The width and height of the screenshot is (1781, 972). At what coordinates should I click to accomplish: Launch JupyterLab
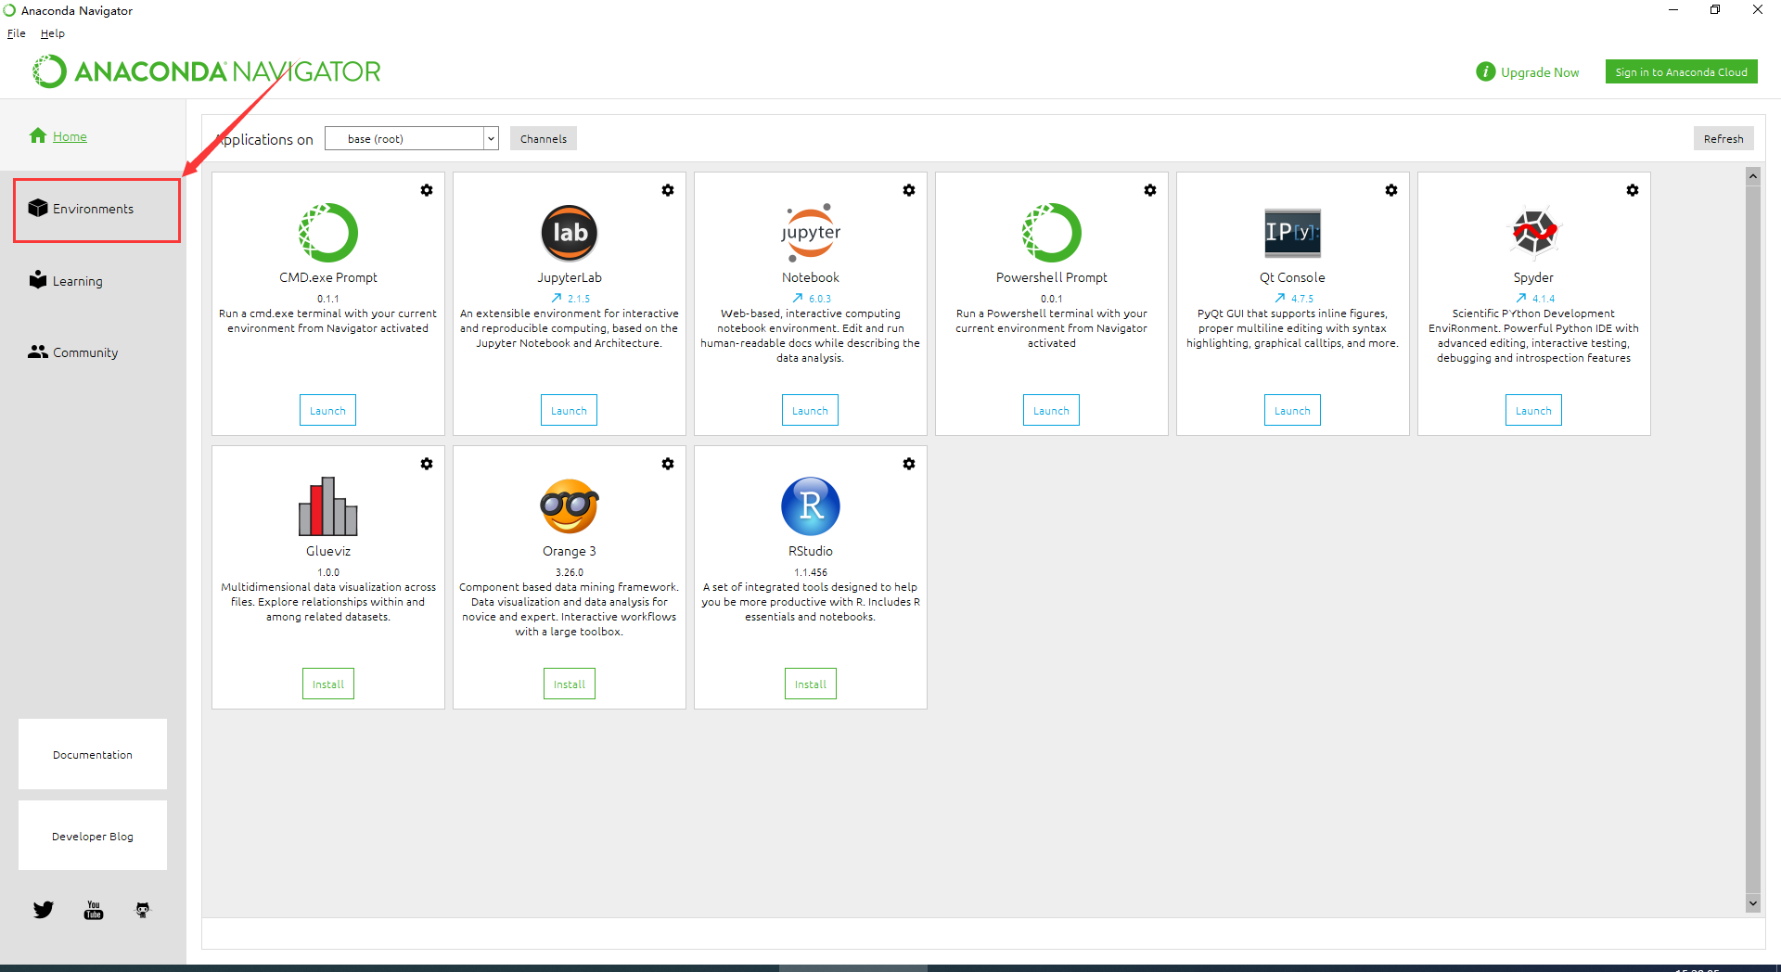pyautogui.click(x=569, y=411)
